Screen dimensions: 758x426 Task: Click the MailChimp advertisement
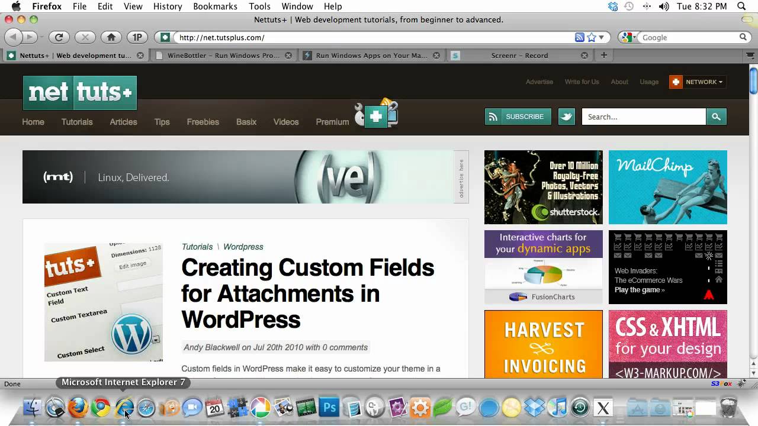point(668,187)
